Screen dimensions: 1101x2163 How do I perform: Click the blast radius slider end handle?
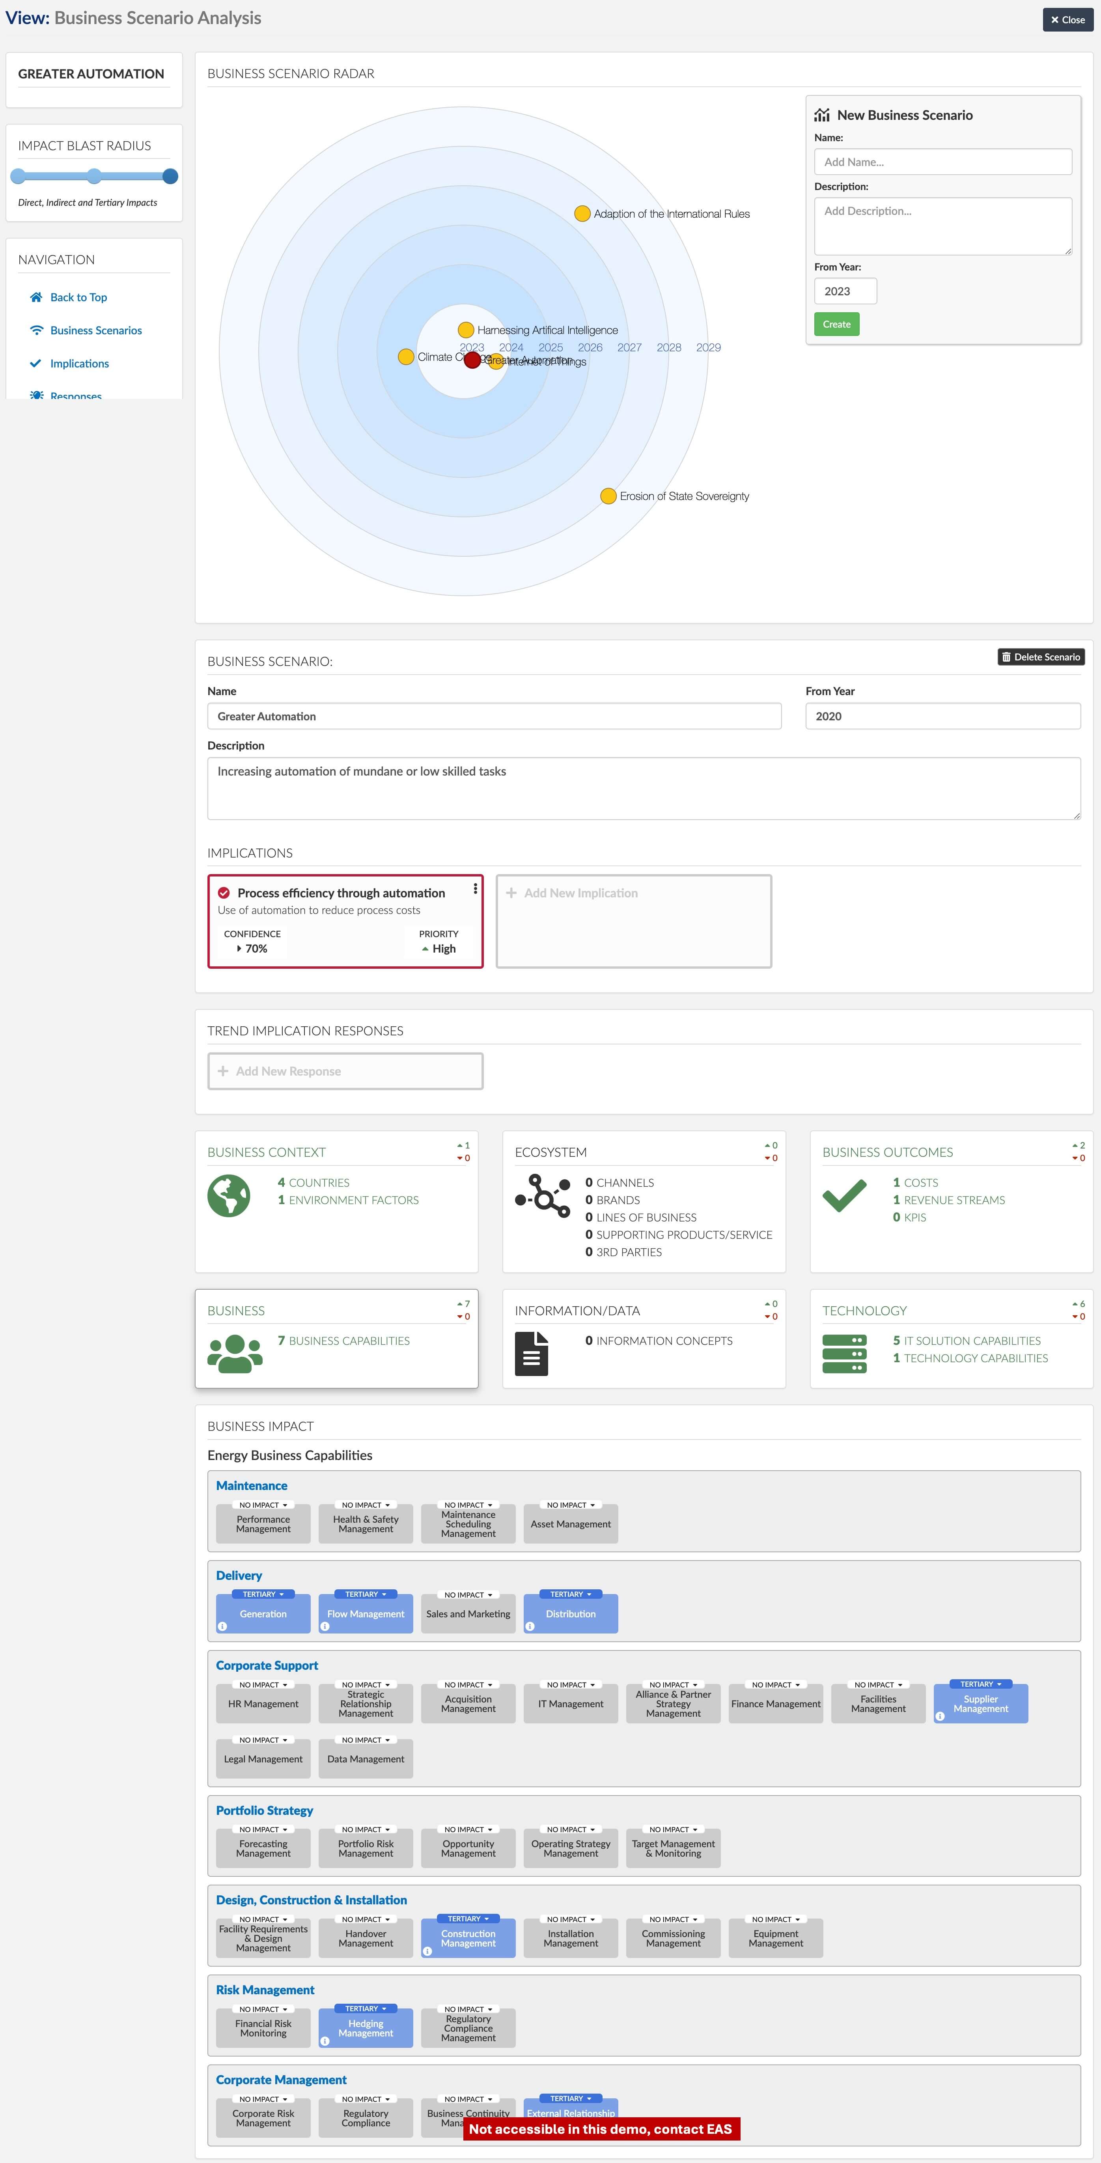(x=170, y=175)
